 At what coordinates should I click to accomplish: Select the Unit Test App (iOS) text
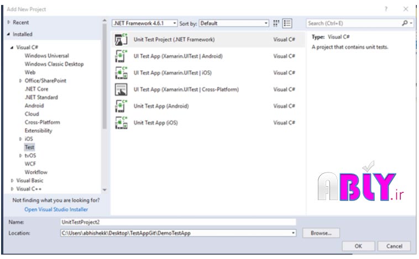[156, 123]
